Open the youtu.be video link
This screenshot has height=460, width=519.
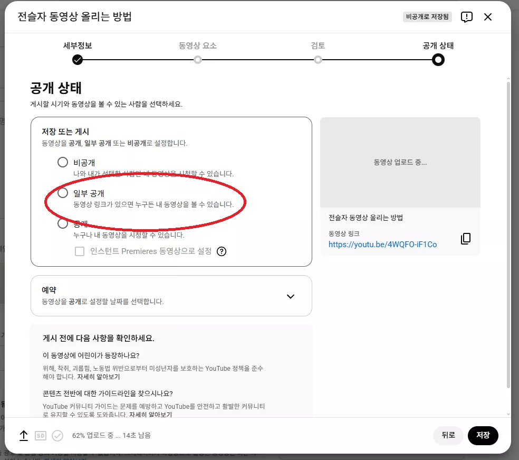(x=382, y=245)
